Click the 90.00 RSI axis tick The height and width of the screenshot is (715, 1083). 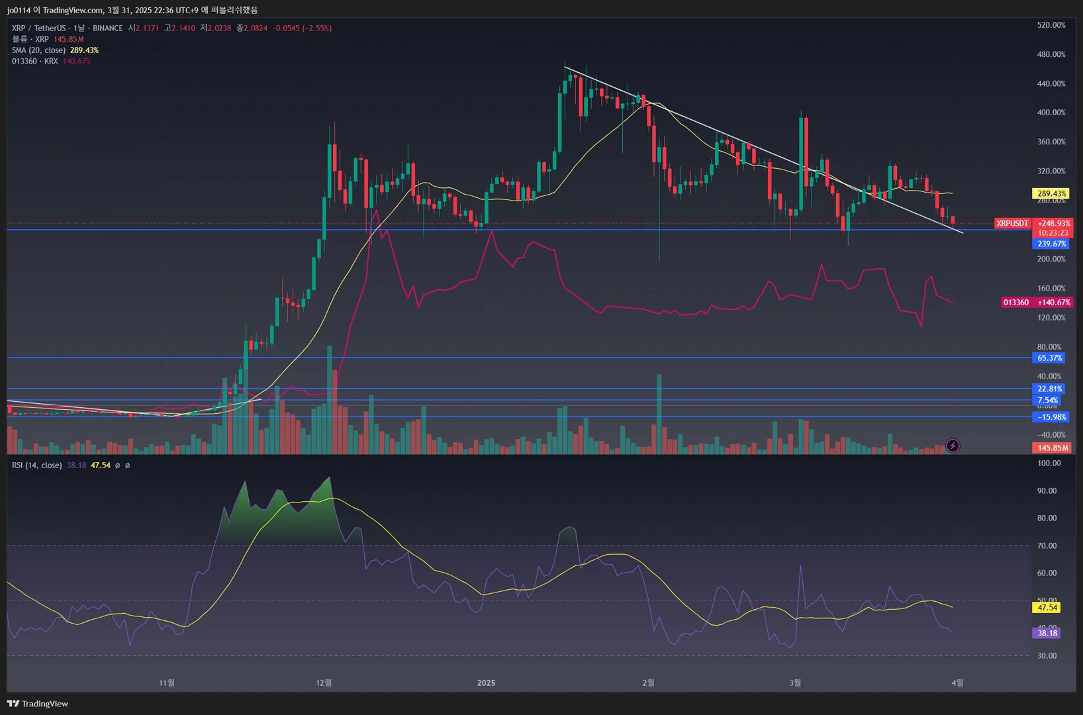click(x=1047, y=491)
